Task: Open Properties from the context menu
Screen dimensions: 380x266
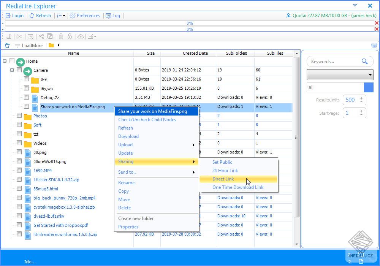Action: (x=156, y=227)
